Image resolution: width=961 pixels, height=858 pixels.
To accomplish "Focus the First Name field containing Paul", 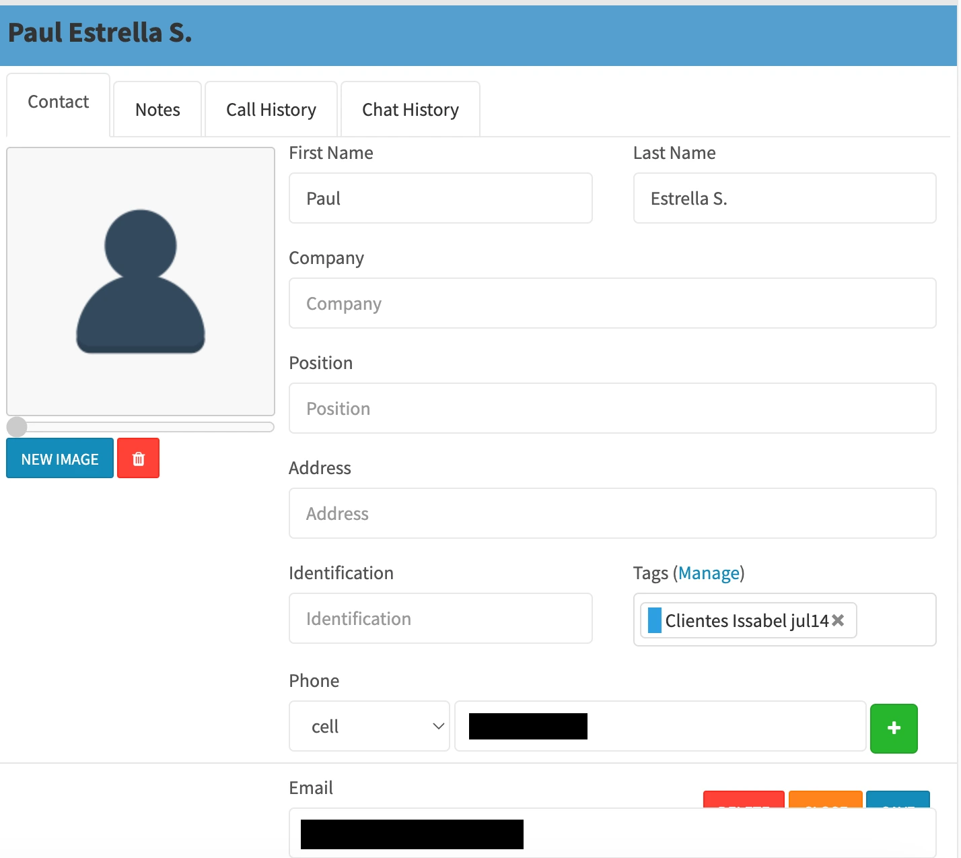I will (440, 199).
